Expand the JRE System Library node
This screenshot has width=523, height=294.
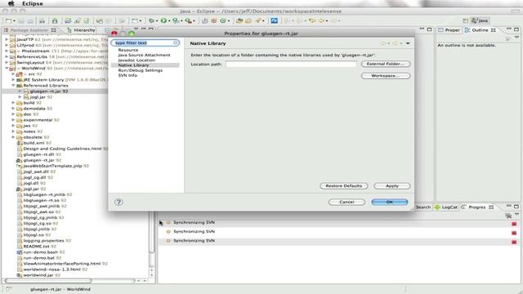coord(13,80)
